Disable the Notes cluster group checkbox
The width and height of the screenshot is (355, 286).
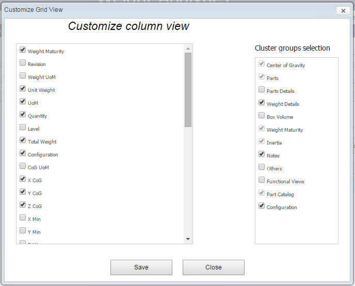(x=262, y=155)
